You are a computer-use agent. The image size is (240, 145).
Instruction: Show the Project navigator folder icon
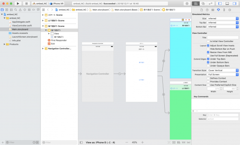coord(2,10)
